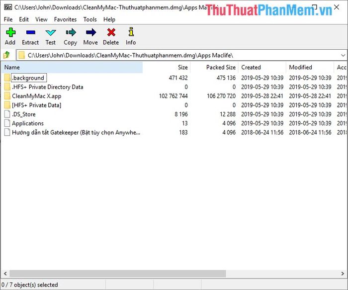Run the Test archive tool
348x290 pixels.
click(51, 33)
